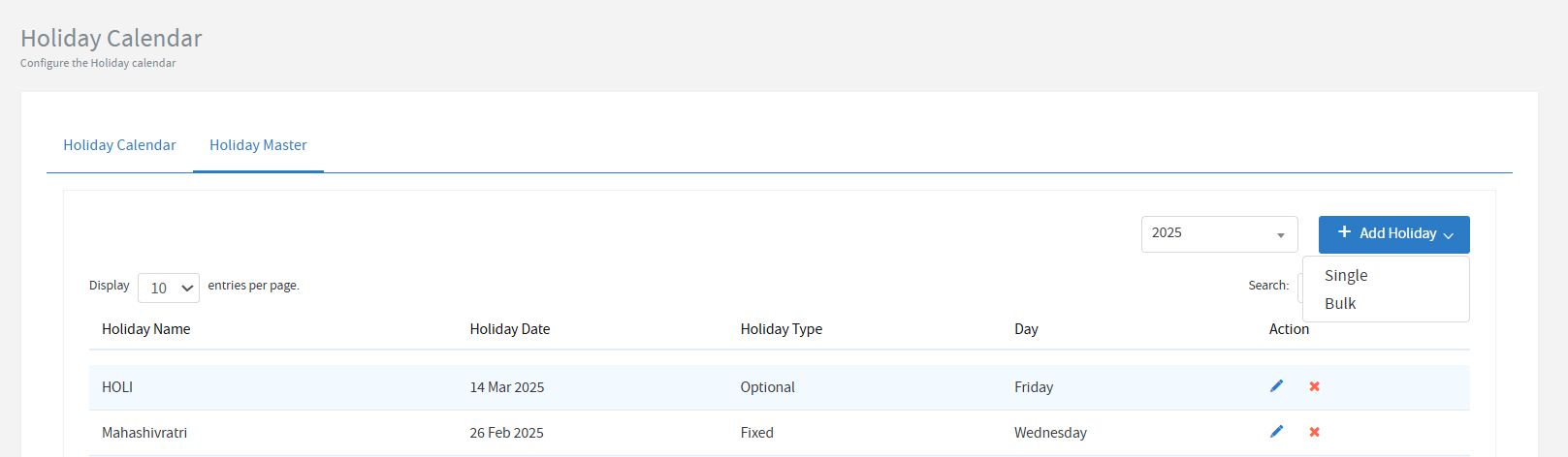Edit the HOLI holiday entry

pyautogui.click(x=1276, y=386)
